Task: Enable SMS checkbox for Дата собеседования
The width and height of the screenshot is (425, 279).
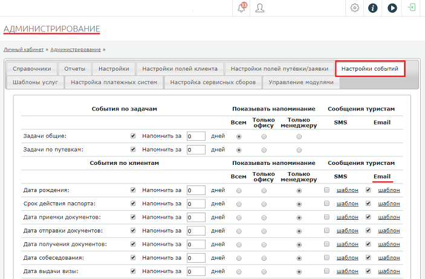Action: (327, 258)
